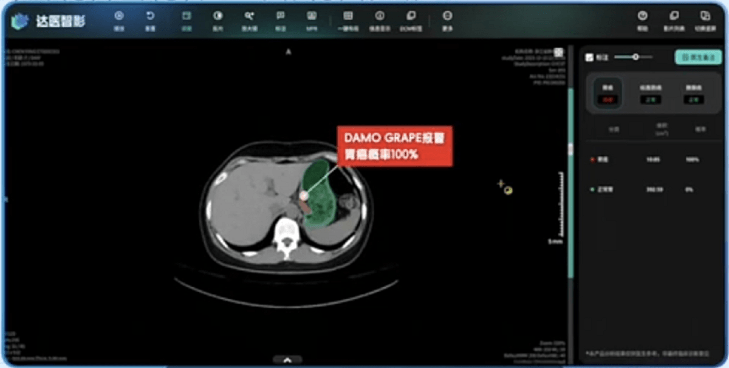Click the switch screen icon at far right
729x368 pixels.
705,16
